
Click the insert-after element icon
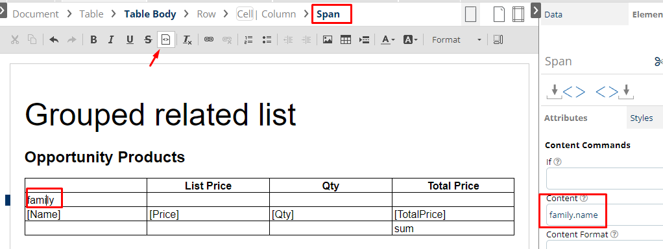click(614, 91)
